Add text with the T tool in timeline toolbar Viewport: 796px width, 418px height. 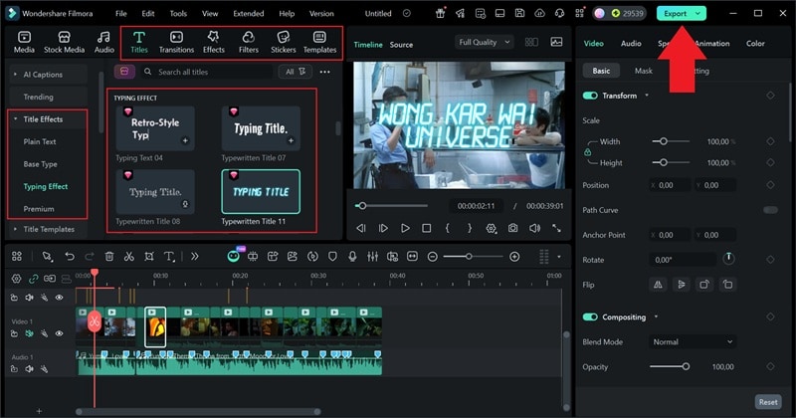coord(169,257)
